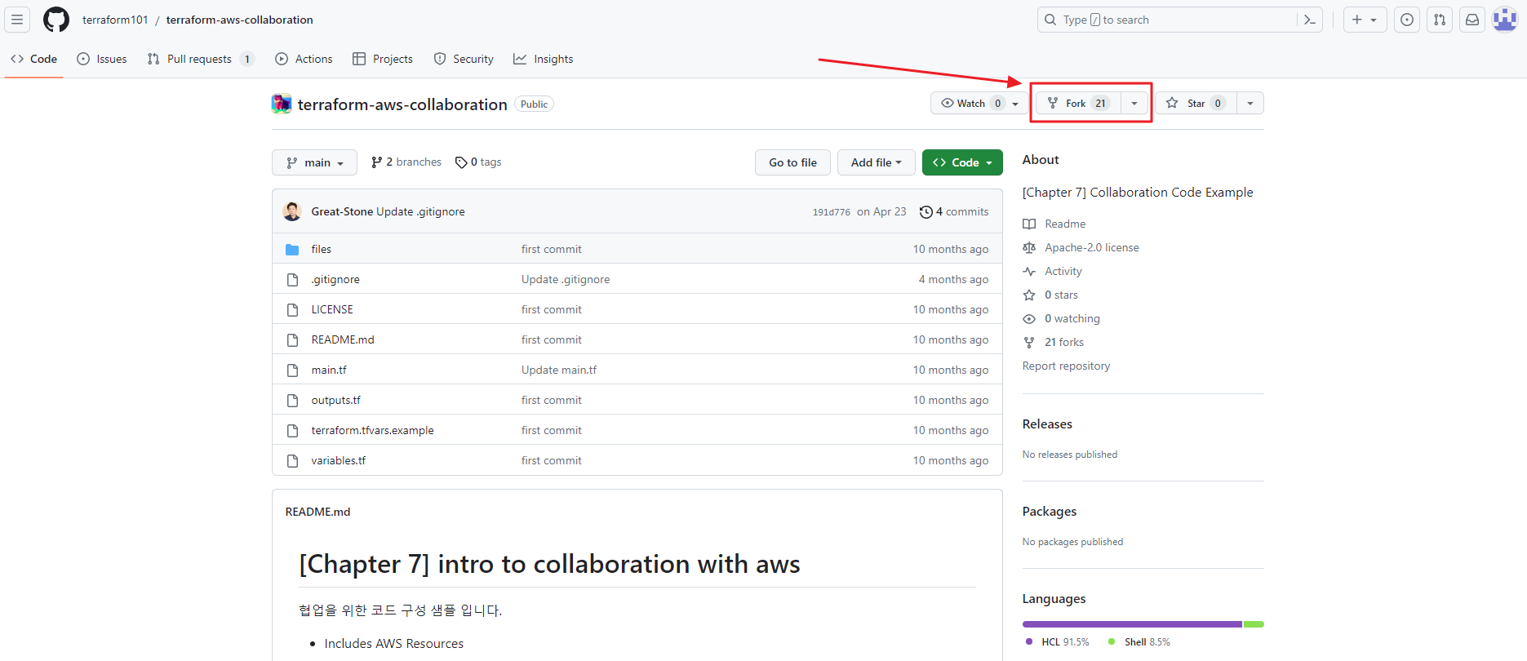The height and width of the screenshot is (661, 1527).
Task: Open the Add file dropdown
Action: coord(876,162)
